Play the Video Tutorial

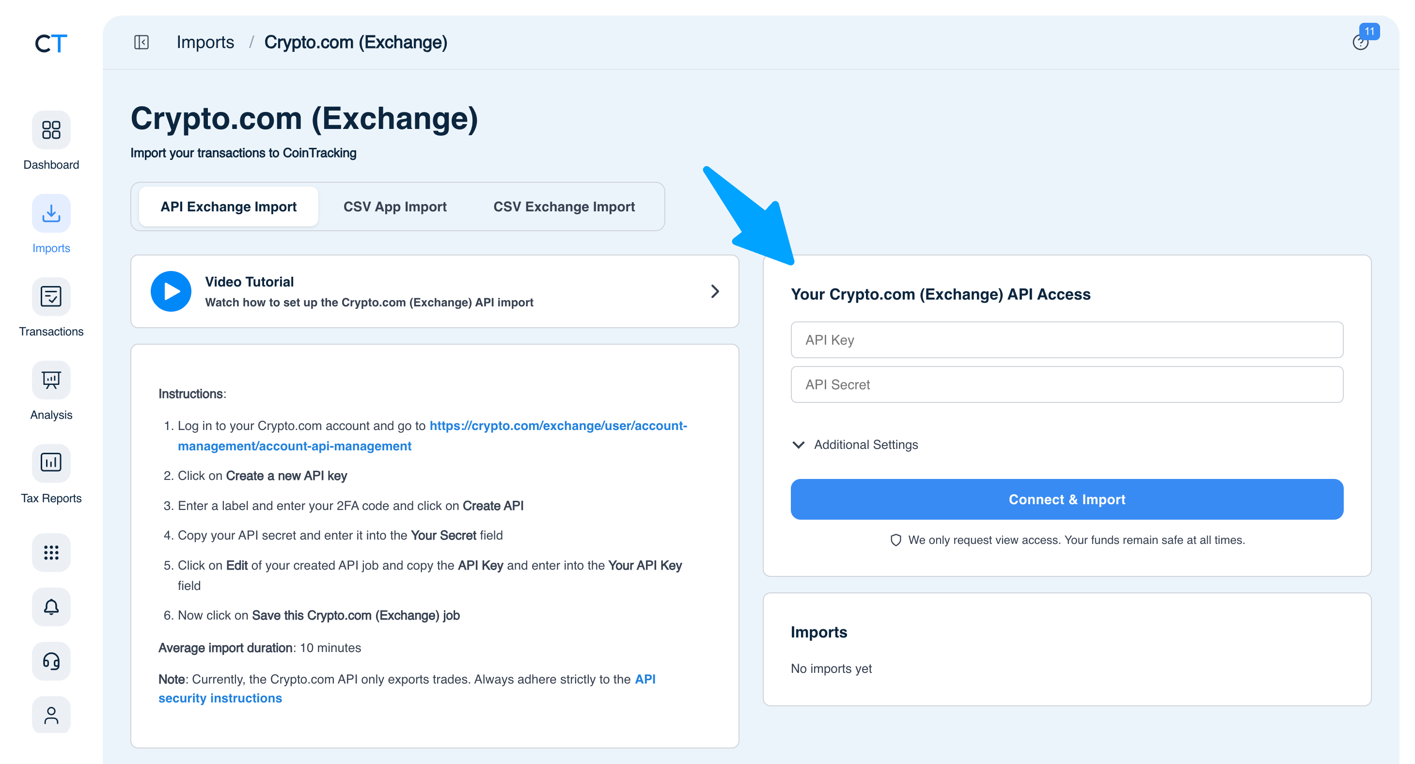(171, 291)
